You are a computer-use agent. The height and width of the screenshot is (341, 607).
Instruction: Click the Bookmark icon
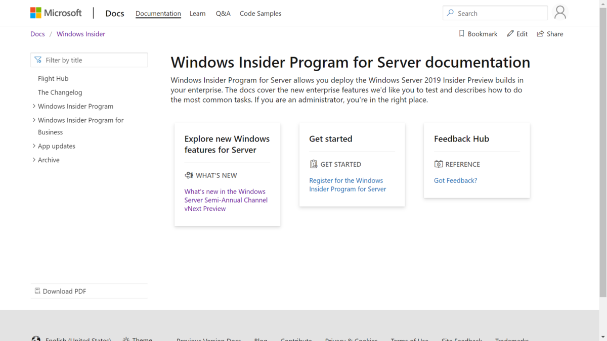click(x=461, y=33)
